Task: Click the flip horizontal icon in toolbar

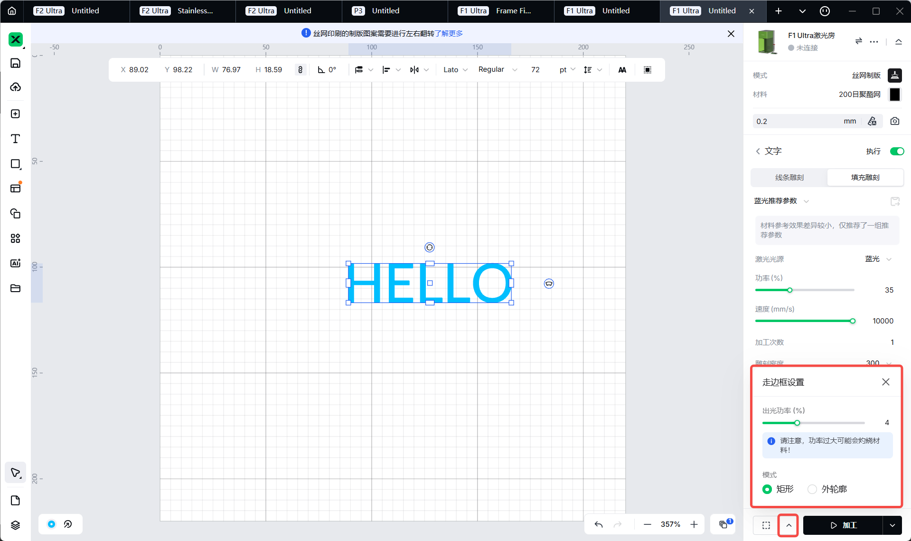Action: (x=414, y=70)
